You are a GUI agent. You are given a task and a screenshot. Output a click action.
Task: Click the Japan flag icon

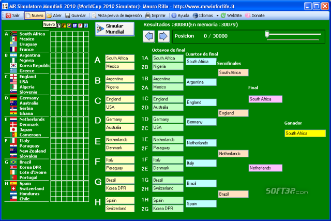pos(13,129)
